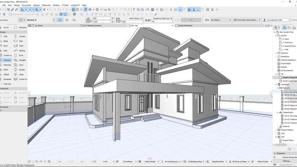The height and width of the screenshot is (167, 297).
Task: Select the Morph tool
Action: pos(20,70)
